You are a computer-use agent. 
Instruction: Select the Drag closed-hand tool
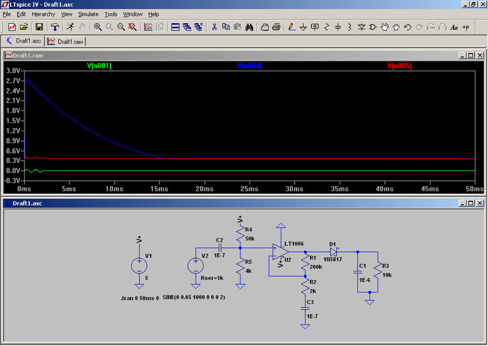pyautogui.click(x=396, y=27)
